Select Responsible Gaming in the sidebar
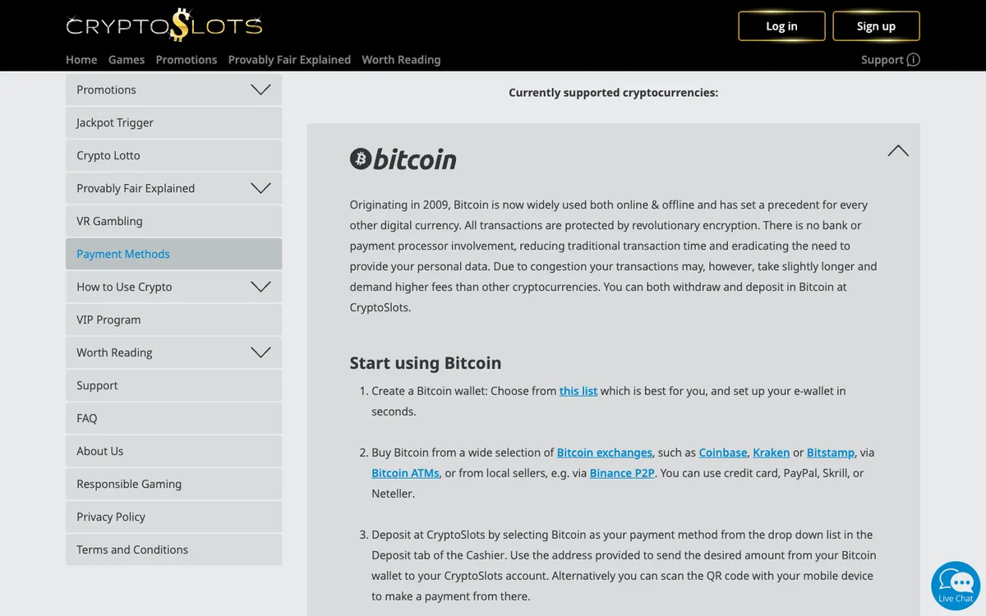 173,484
